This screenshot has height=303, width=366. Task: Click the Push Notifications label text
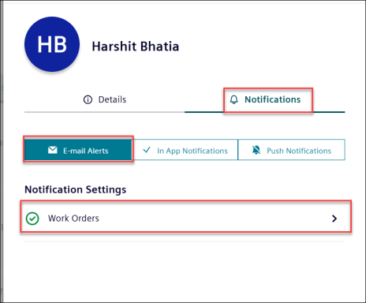click(299, 151)
